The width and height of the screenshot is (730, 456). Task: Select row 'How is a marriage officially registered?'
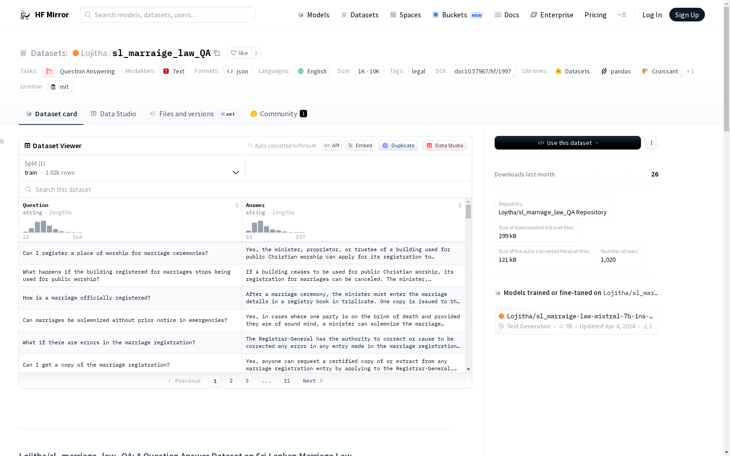pos(242,298)
